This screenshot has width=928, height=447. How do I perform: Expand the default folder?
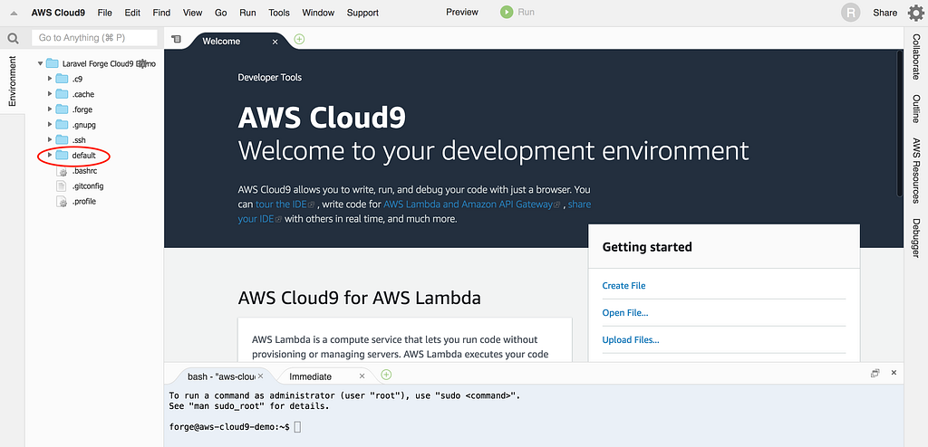pyautogui.click(x=51, y=156)
